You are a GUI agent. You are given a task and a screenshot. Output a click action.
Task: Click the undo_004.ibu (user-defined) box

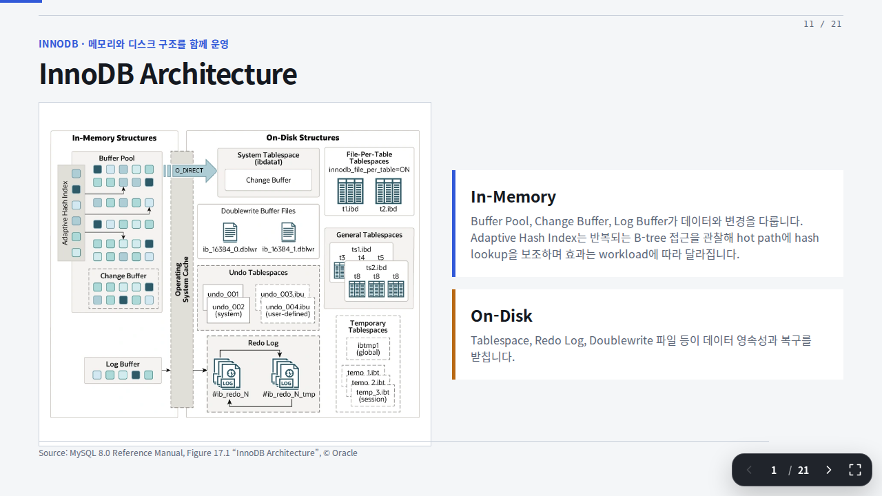pos(289,310)
